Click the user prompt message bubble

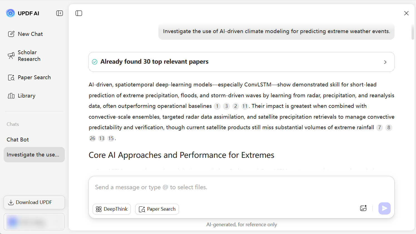point(276,31)
